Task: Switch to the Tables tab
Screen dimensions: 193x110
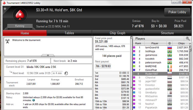Action: (69, 33)
